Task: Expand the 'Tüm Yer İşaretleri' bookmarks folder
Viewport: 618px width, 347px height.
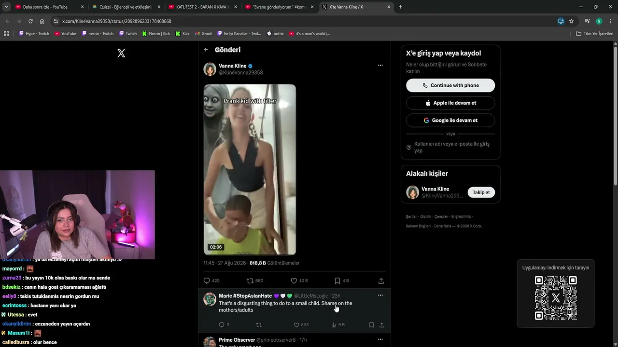Action: click(594, 34)
